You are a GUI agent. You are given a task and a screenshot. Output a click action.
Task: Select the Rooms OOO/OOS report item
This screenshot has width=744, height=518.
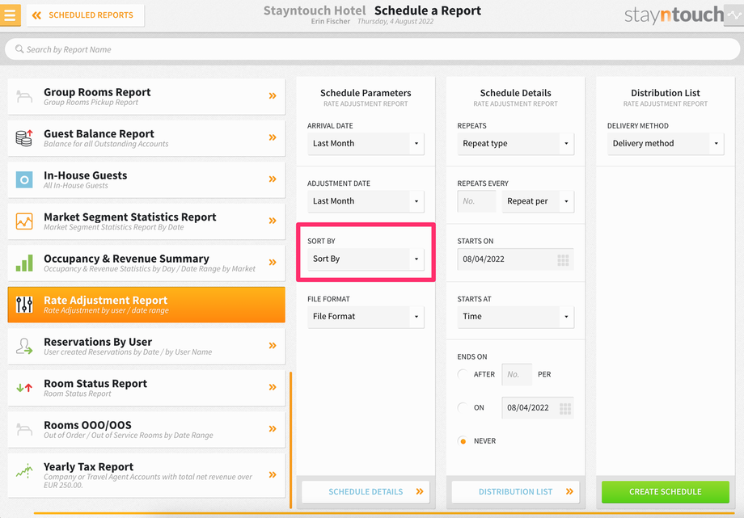click(x=146, y=429)
